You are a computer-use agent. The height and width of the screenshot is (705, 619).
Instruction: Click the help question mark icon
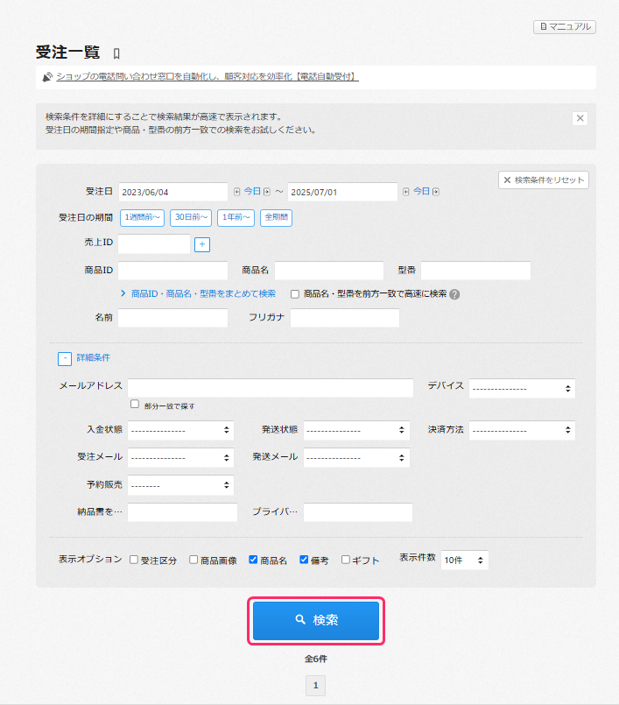click(454, 294)
